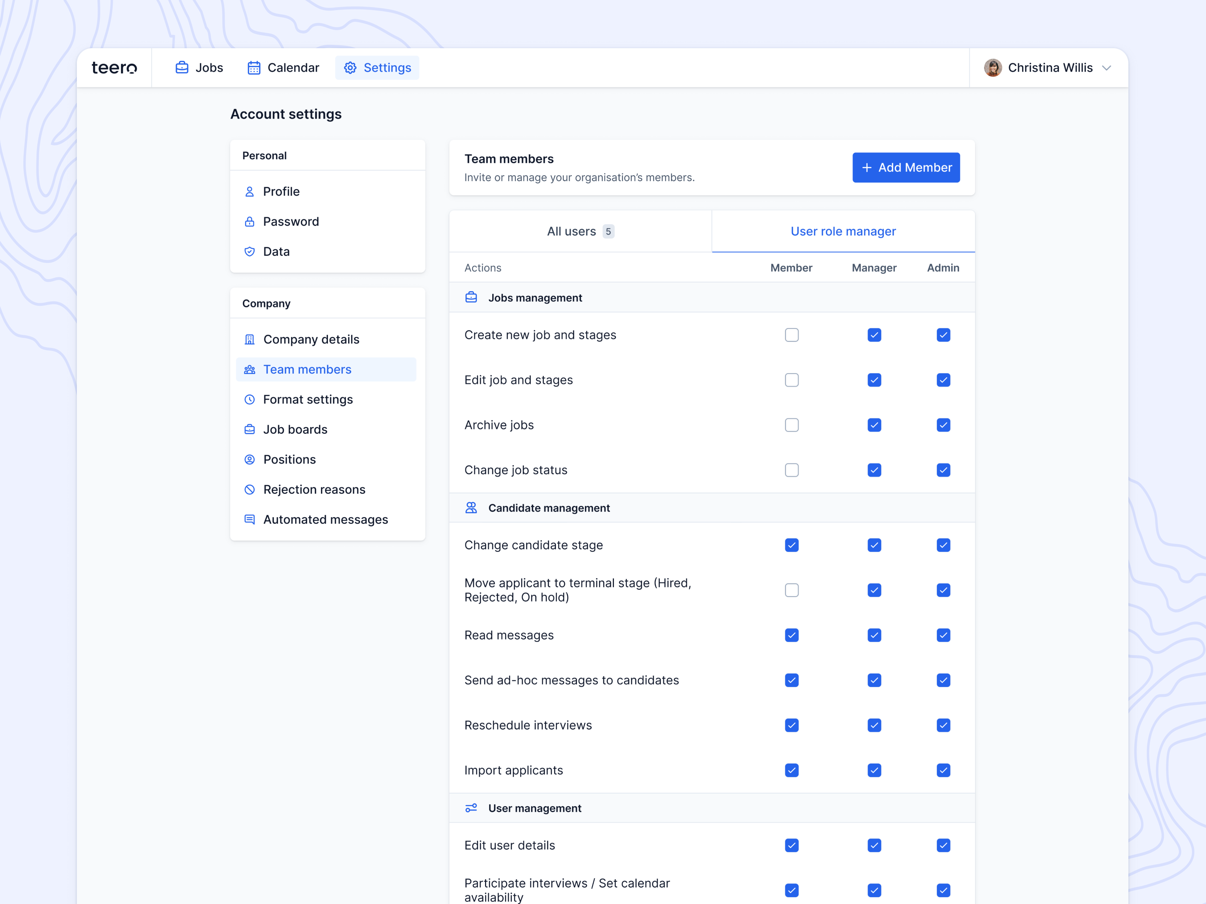The width and height of the screenshot is (1206, 904).
Task: Click the teero logo
Action: coord(114,67)
